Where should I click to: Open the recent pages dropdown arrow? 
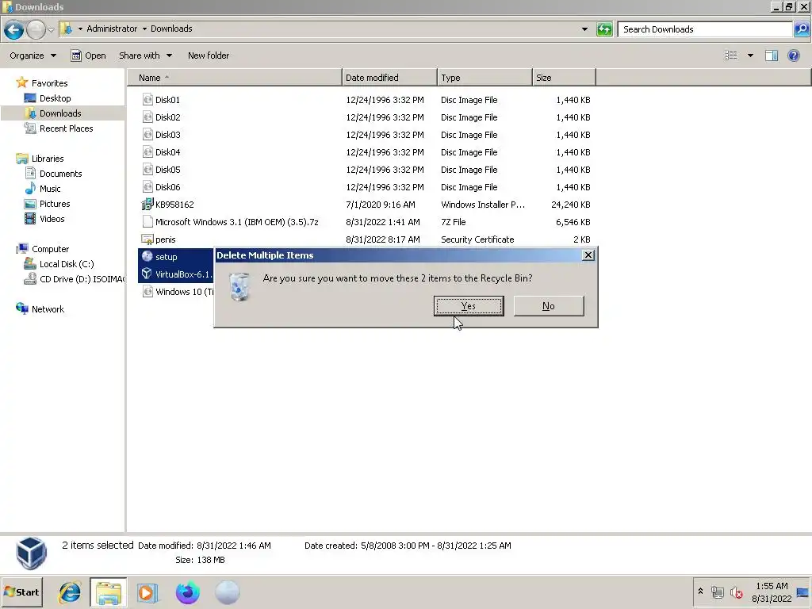[x=52, y=29]
